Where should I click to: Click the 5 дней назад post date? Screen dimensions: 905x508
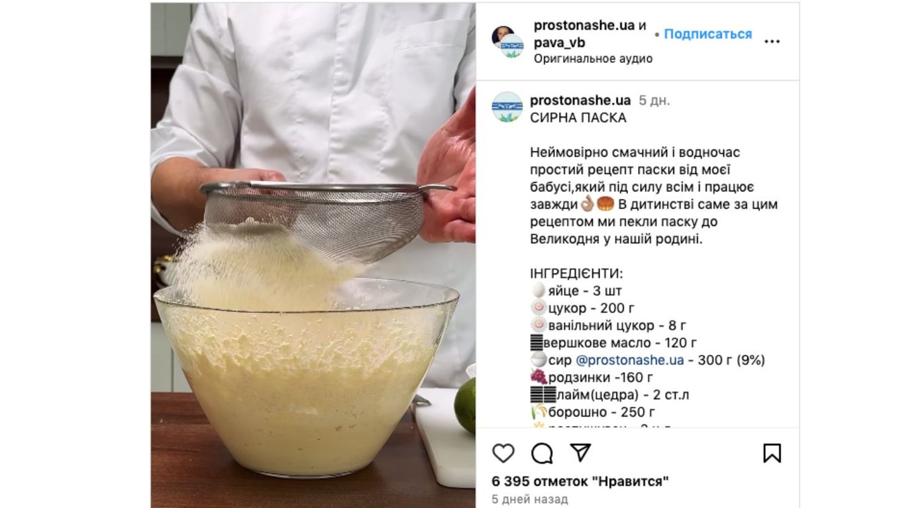pyautogui.click(x=530, y=499)
